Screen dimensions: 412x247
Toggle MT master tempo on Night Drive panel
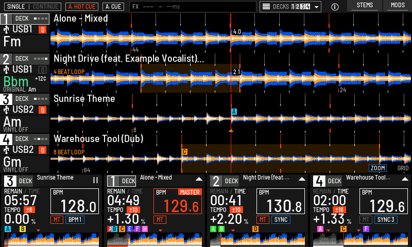263,220
